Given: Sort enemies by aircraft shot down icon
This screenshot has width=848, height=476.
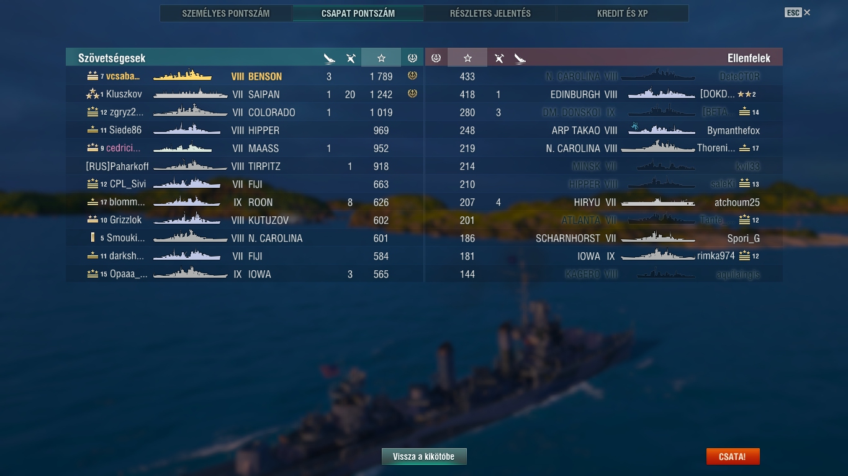Looking at the screenshot, I should [499, 58].
